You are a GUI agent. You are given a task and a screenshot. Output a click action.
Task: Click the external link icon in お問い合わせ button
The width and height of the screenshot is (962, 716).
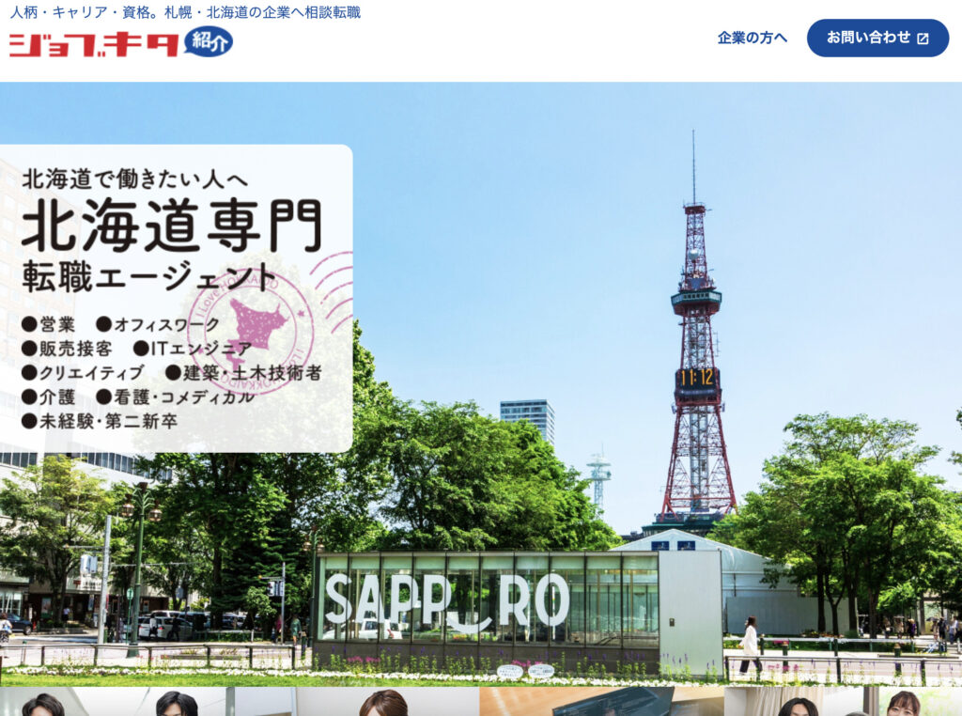click(923, 39)
